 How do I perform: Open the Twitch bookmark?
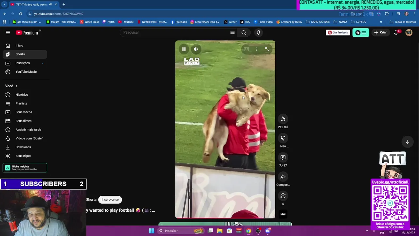click(109, 22)
